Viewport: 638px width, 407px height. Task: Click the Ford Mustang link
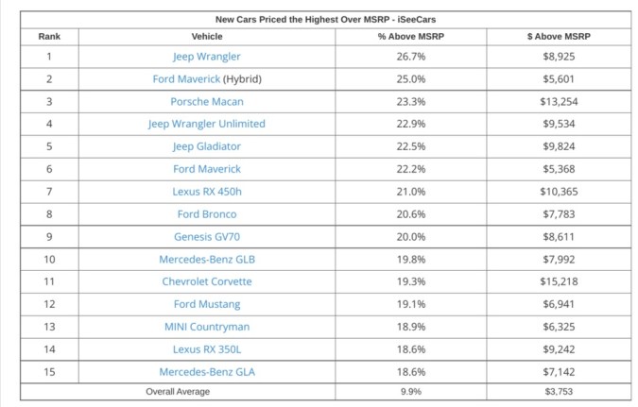coord(207,304)
